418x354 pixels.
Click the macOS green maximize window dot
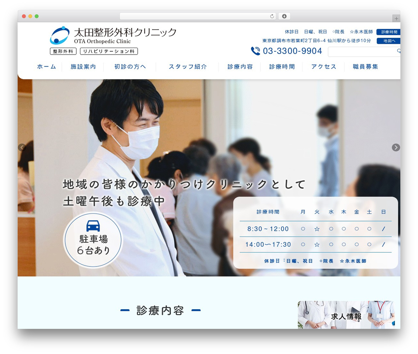pos(37,16)
